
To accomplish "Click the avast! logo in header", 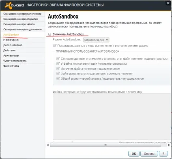I will (x=14, y=5).
